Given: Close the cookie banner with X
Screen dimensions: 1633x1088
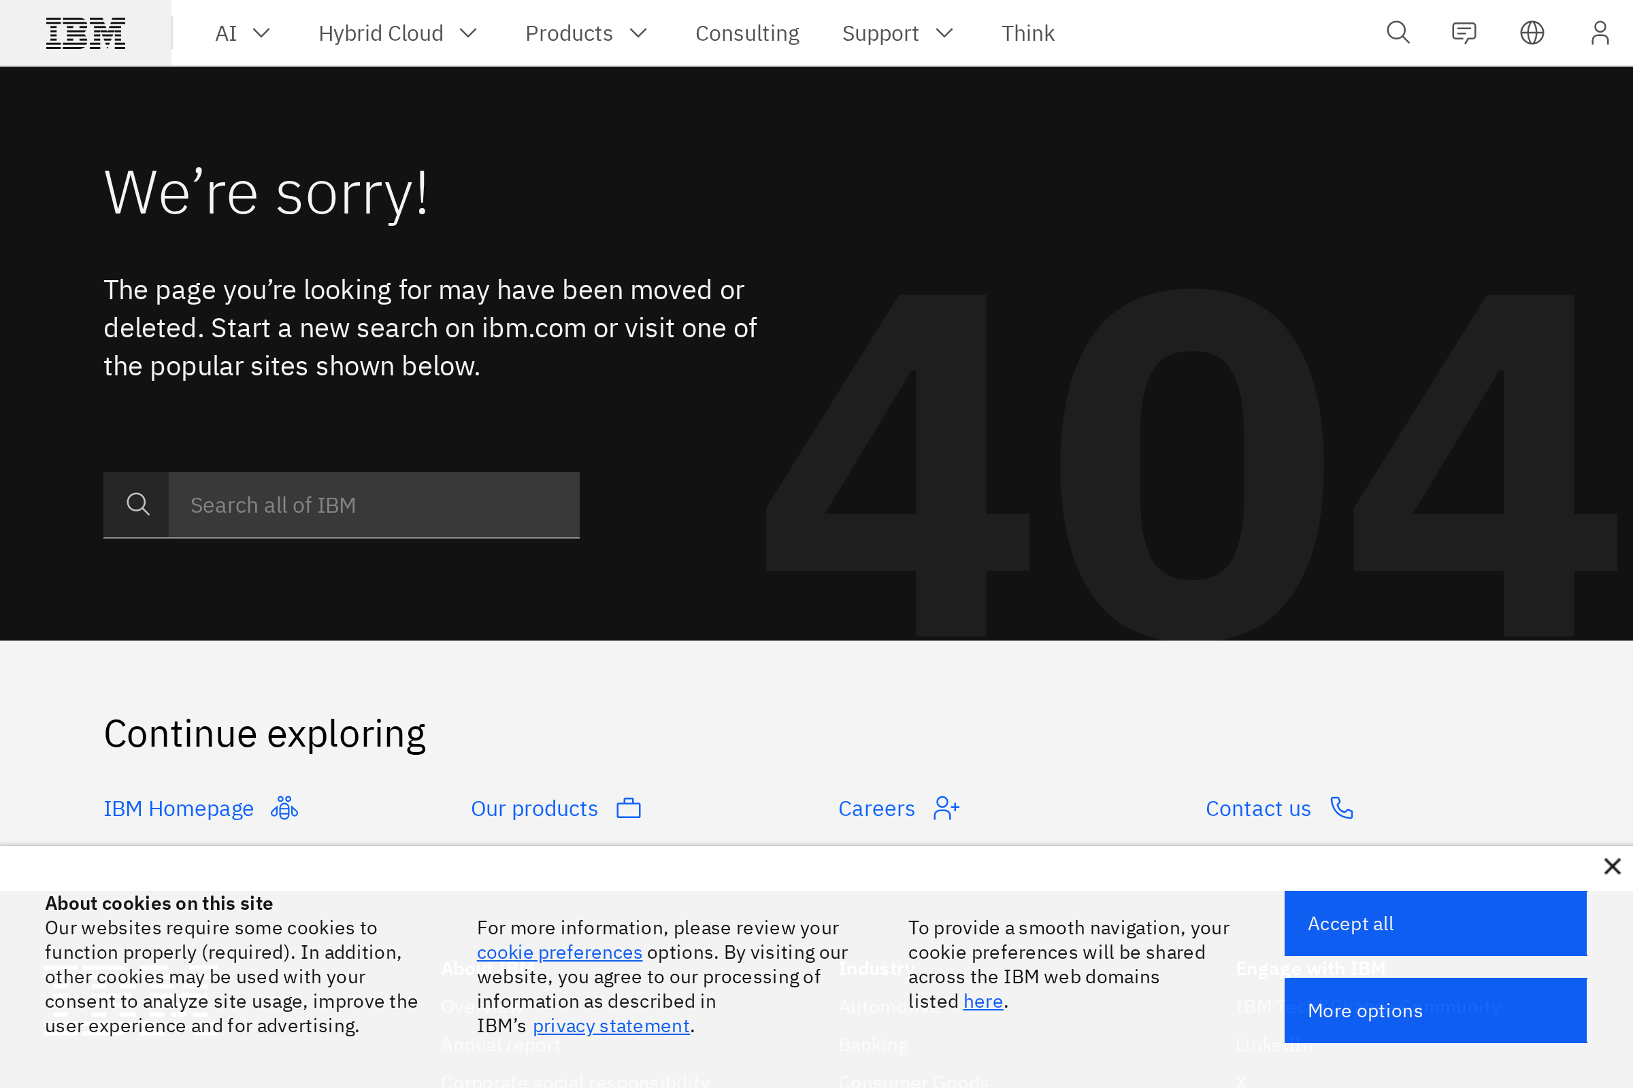Looking at the screenshot, I should 1612,866.
